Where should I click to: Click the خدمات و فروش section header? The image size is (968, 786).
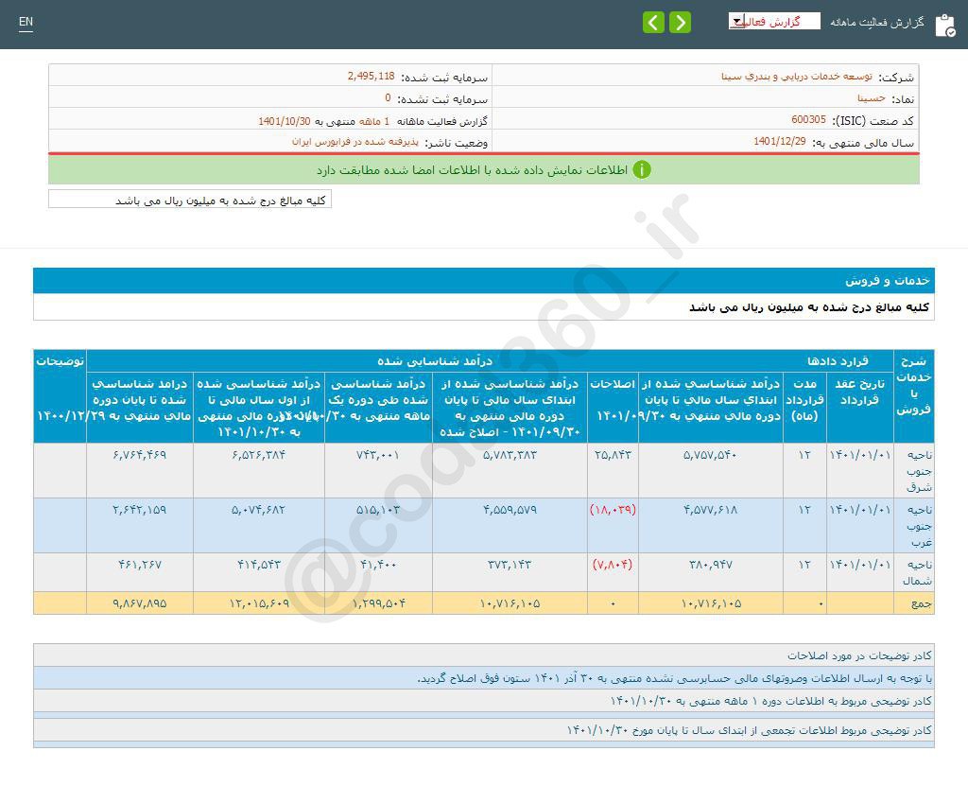pyautogui.click(x=888, y=281)
